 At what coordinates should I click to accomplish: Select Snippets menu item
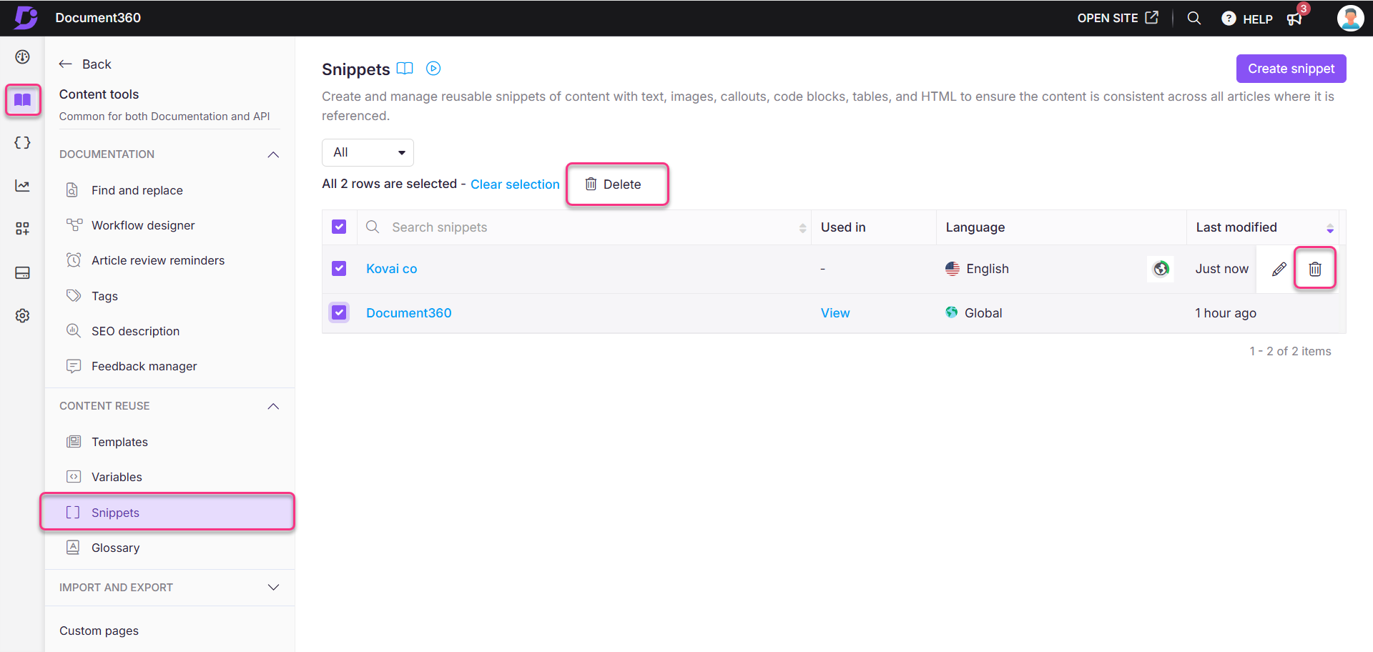pos(168,512)
